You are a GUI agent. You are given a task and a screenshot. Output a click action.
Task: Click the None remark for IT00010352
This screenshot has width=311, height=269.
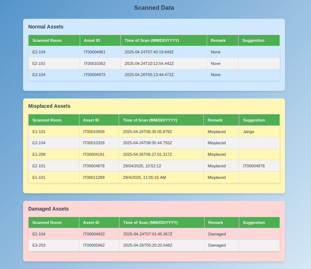coord(216,63)
